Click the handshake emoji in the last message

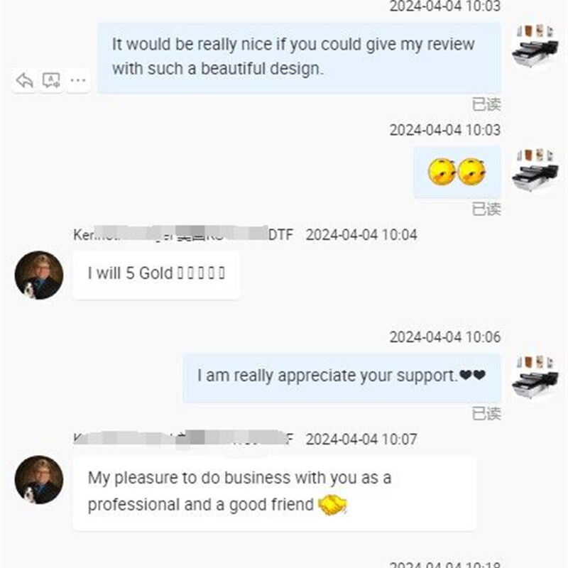pyautogui.click(x=332, y=505)
